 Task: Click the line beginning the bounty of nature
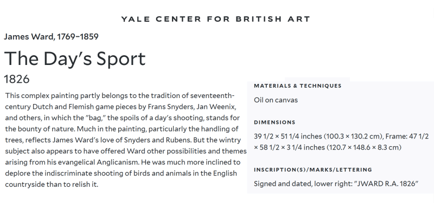click(x=122, y=129)
